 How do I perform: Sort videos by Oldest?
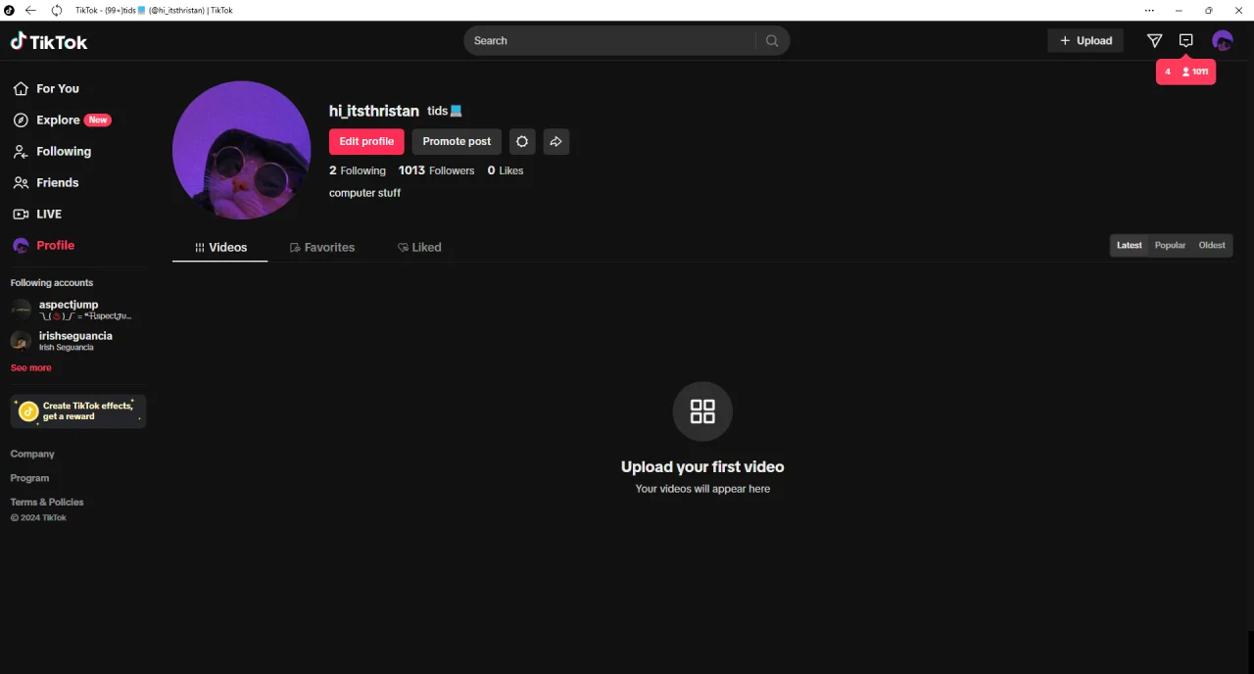point(1212,245)
